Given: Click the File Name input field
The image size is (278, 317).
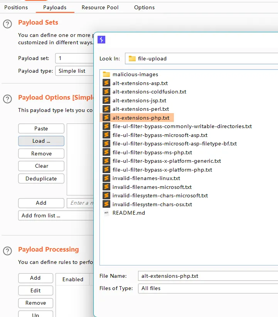Looking at the screenshot, I should click(x=207, y=276).
